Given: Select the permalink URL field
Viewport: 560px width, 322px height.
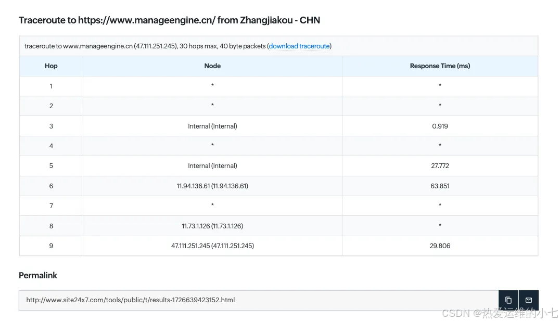Looking at the screenshot, I should click(x=259, y=300).
